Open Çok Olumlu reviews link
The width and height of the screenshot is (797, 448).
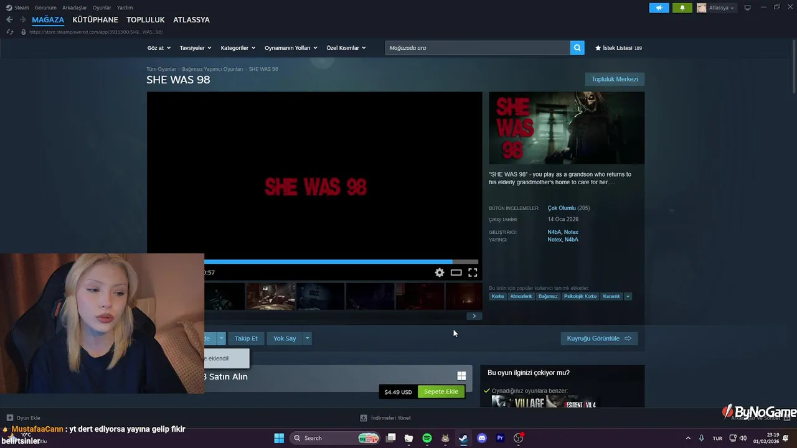562,208
